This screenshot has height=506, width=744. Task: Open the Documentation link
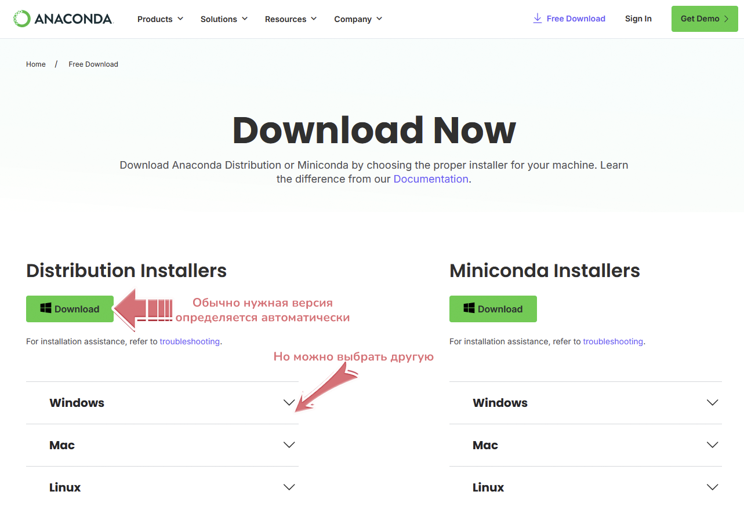tap(431, 179)
